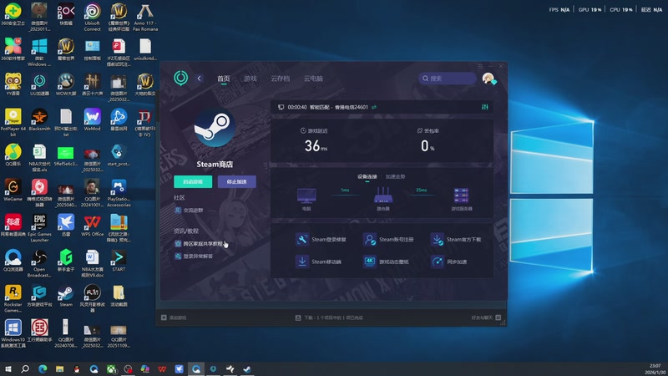This screenshot has width=668, height=376.
Task: Open the 游戏动态壁纸 4K tool
Action: 386,262
